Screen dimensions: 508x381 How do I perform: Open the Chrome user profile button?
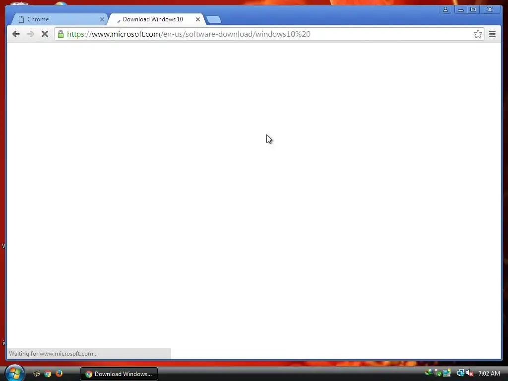click(x=445, y=10)
